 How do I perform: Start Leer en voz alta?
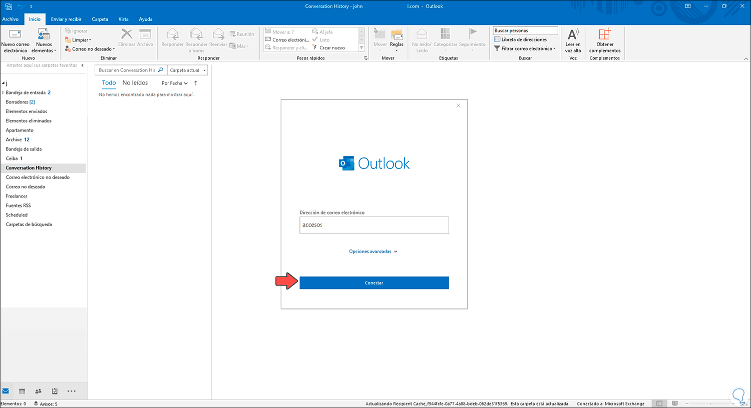(573, 40)
